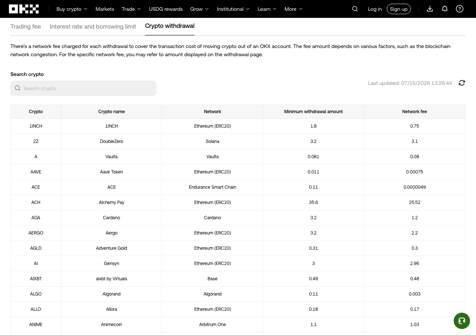Click the 0.003 network fee value
Screen dimensions: 476x335
[x=415, y=294]
